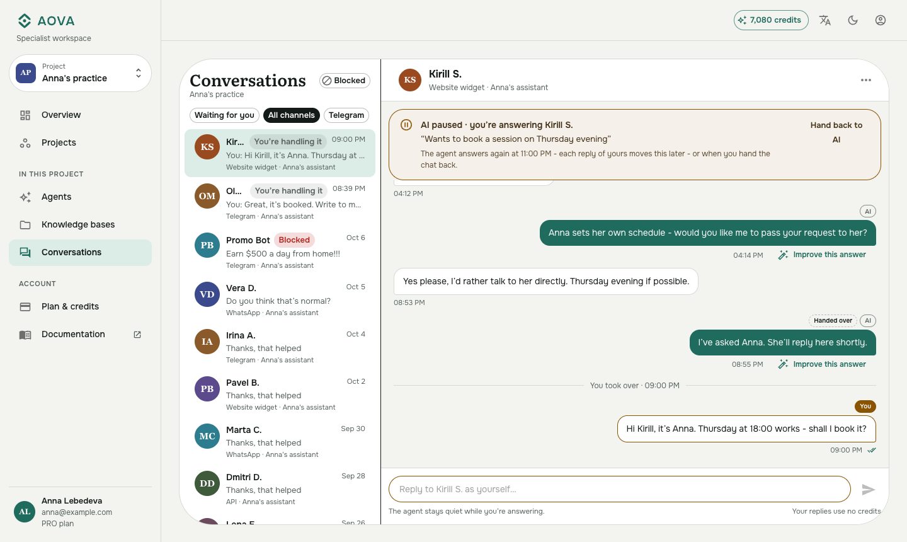The height and width of the screenshot is (542, 907).
Task: Click the reply to Kirill input field
Action: click(x=620, y=489)
